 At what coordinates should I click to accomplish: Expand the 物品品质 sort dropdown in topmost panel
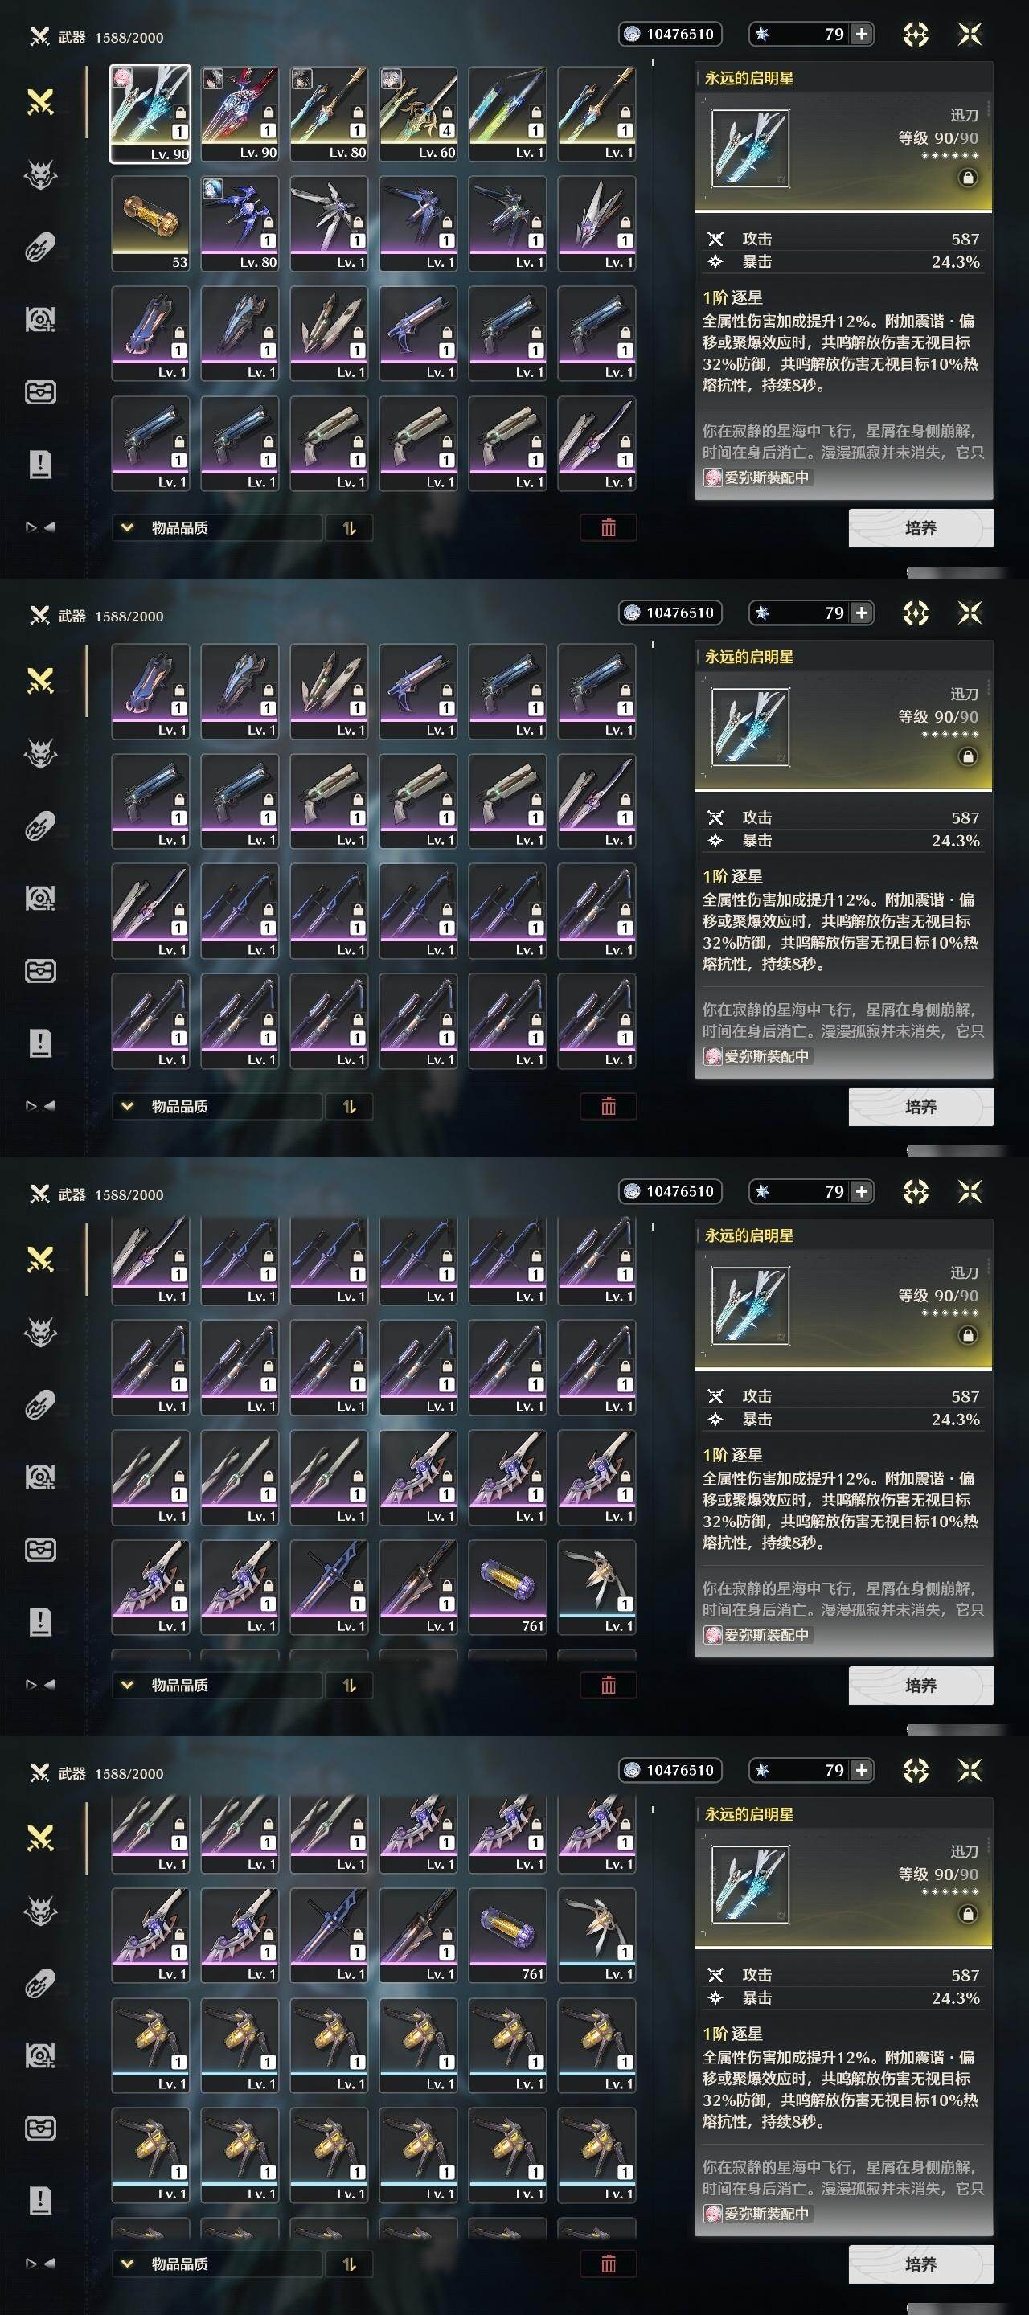coord(216,527)
